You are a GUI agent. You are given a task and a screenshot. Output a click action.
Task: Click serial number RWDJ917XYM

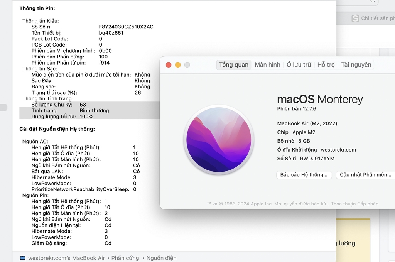(317, 159)
